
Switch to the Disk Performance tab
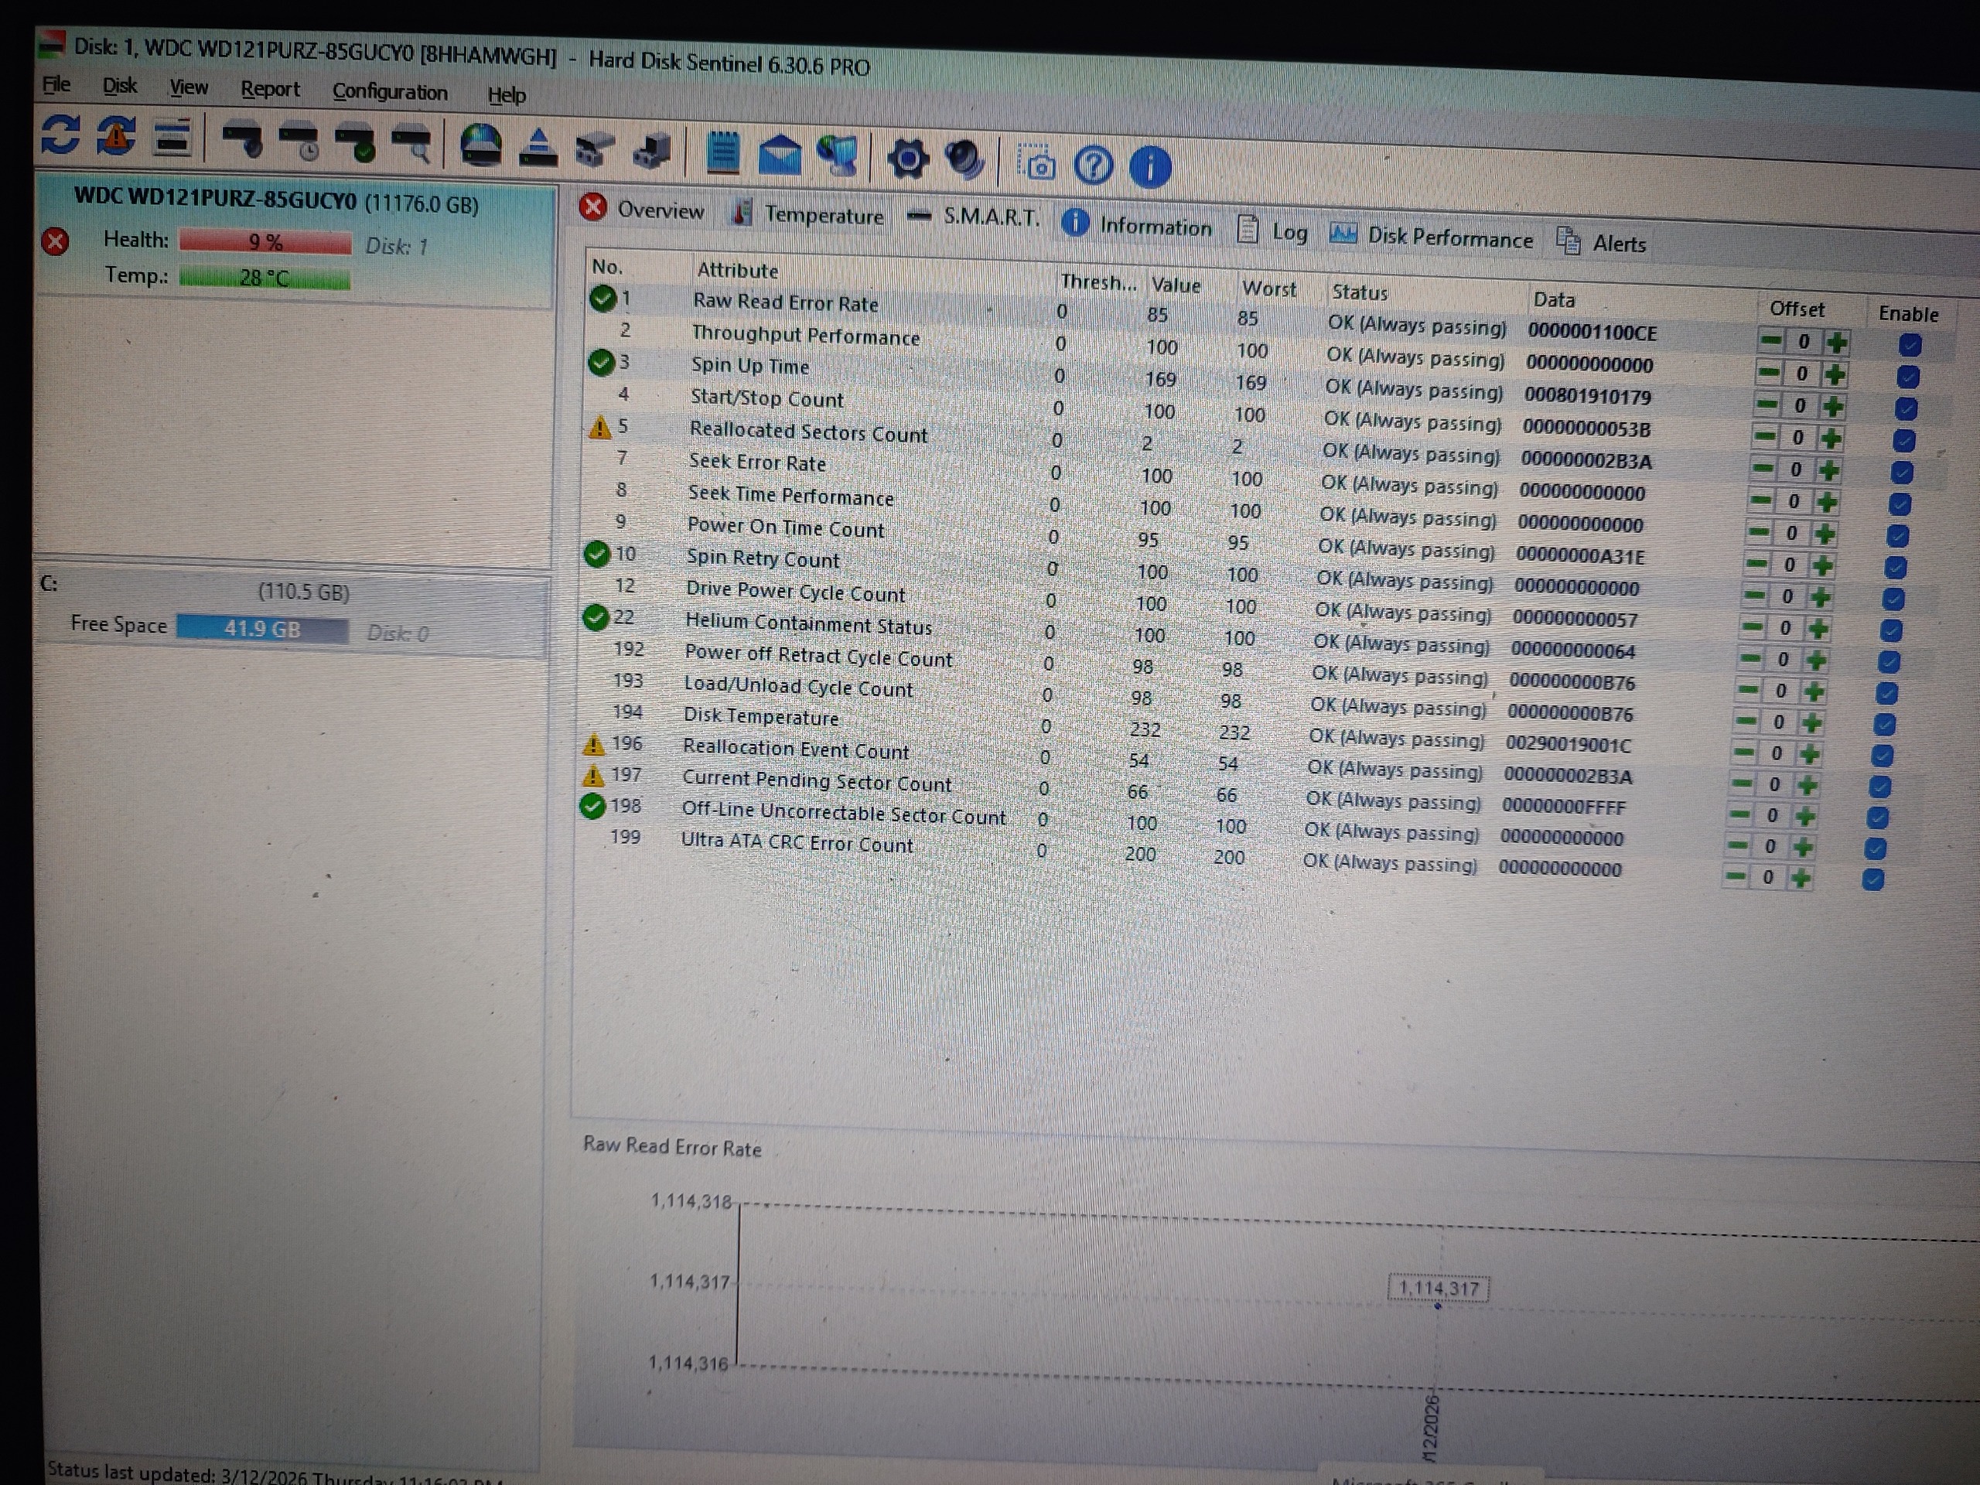tap(1432, 237)
